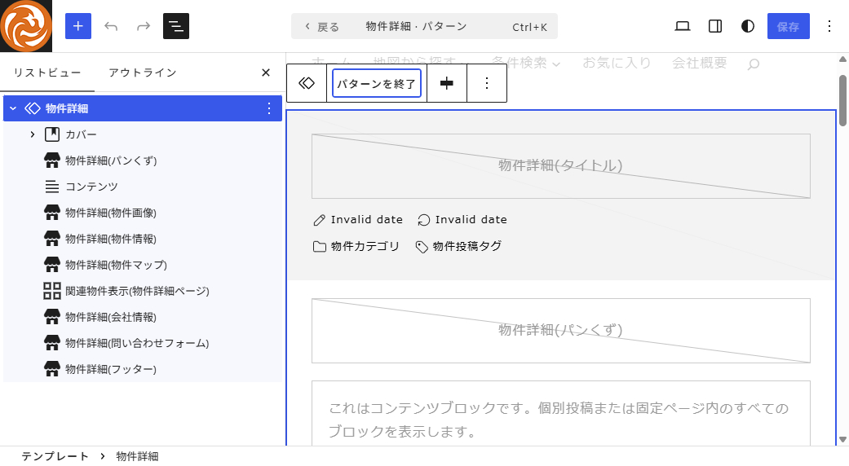Click the 会社概要 navigation item
The image size is (849, 466).
click(x=700, y=63)
